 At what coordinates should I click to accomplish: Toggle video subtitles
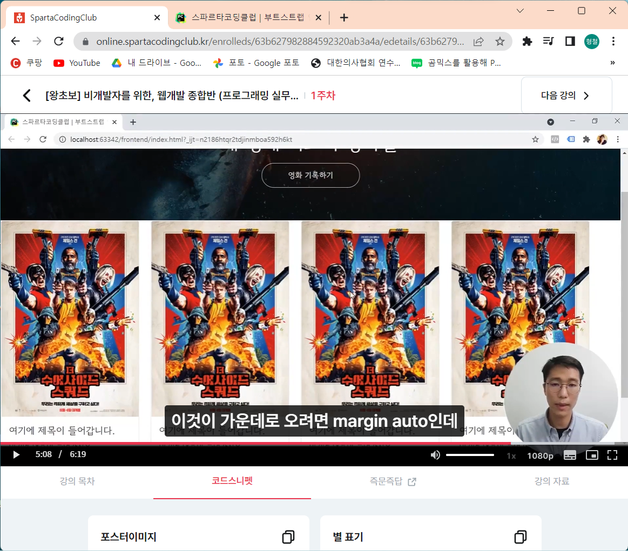(570, 455)
